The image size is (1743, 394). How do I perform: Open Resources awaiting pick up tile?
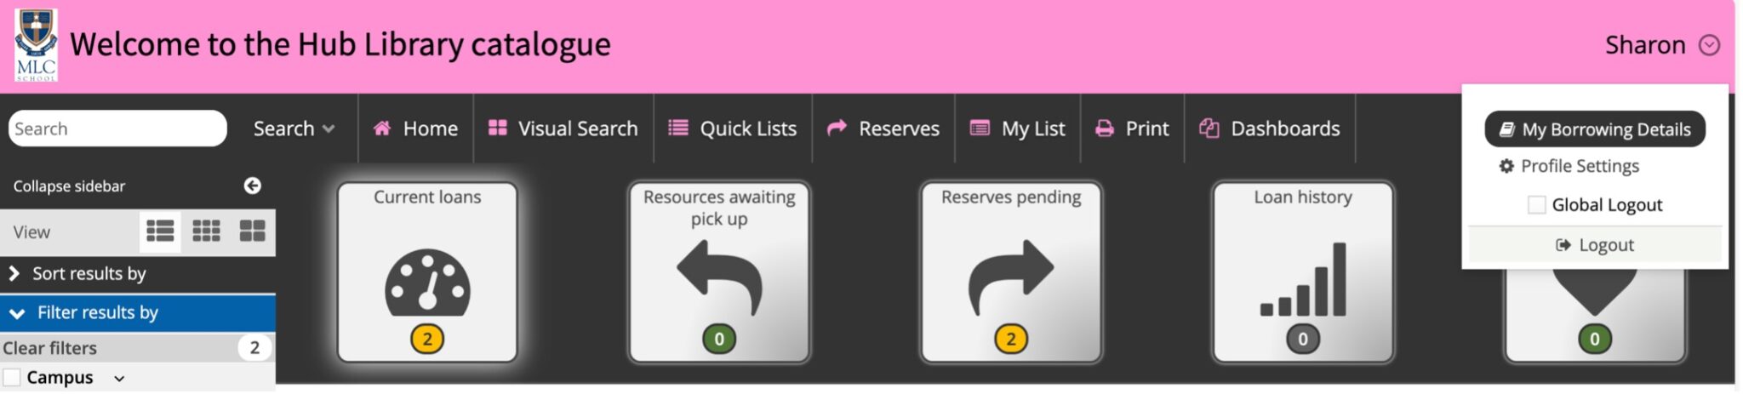click(x=719, y=272)
